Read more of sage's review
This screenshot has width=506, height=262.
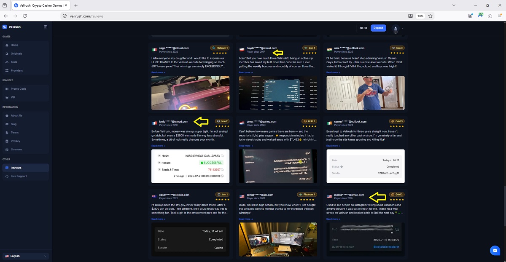tap(158, 72)
